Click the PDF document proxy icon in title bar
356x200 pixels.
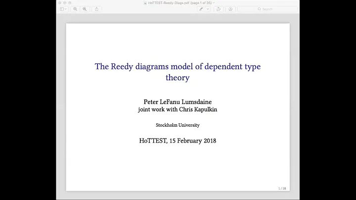145,3
